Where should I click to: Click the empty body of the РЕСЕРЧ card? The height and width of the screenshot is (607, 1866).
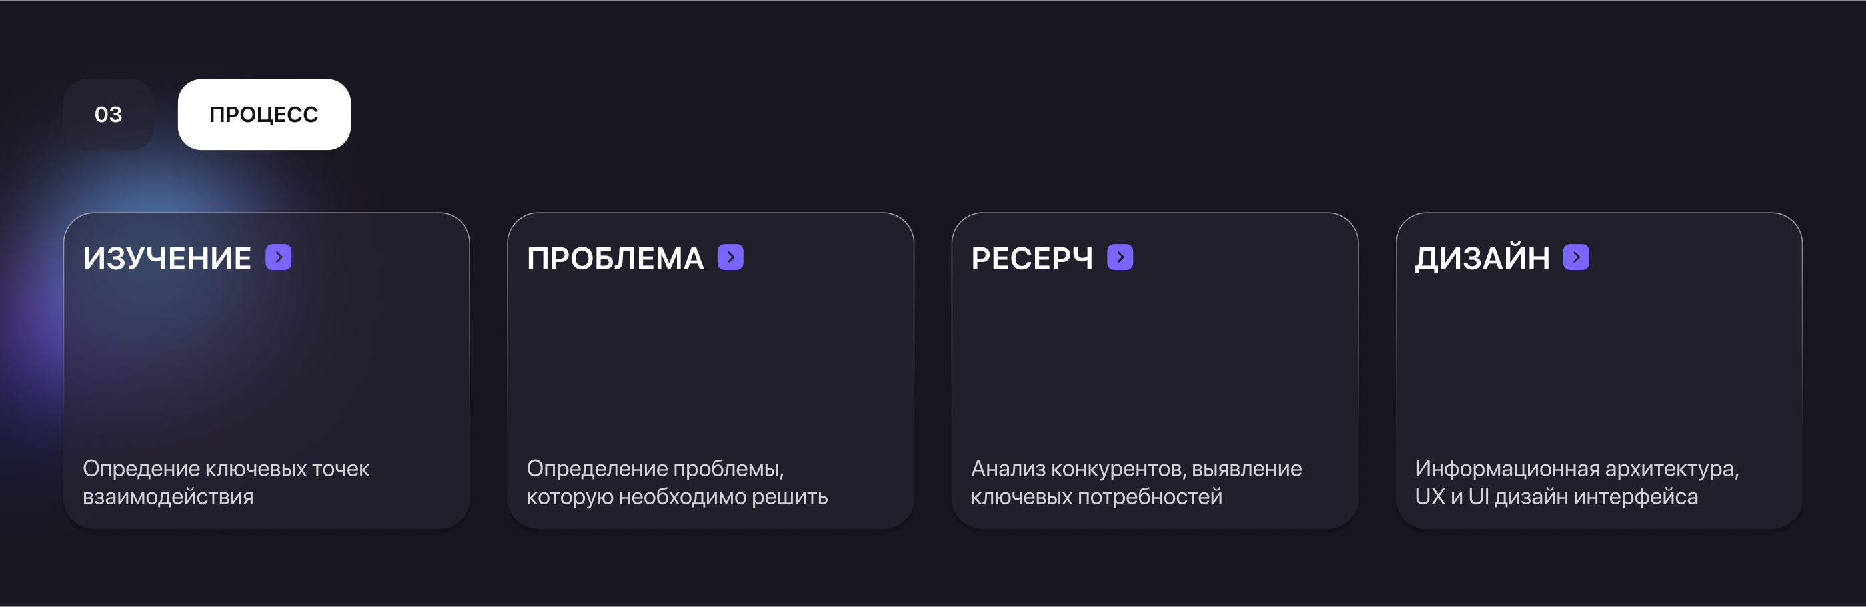(x=1155, y=362)
